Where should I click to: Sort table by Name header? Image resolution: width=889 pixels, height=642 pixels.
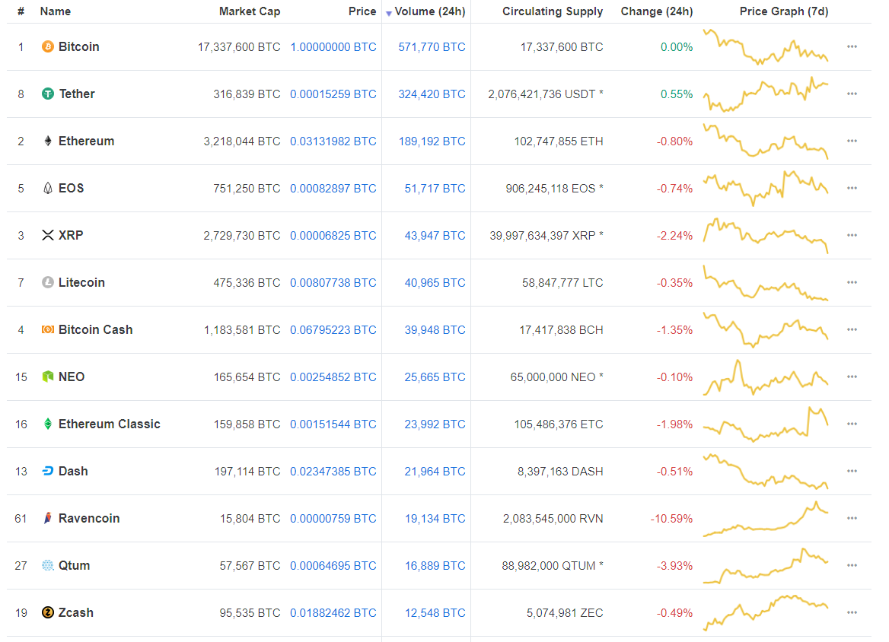tap(56, 11)
